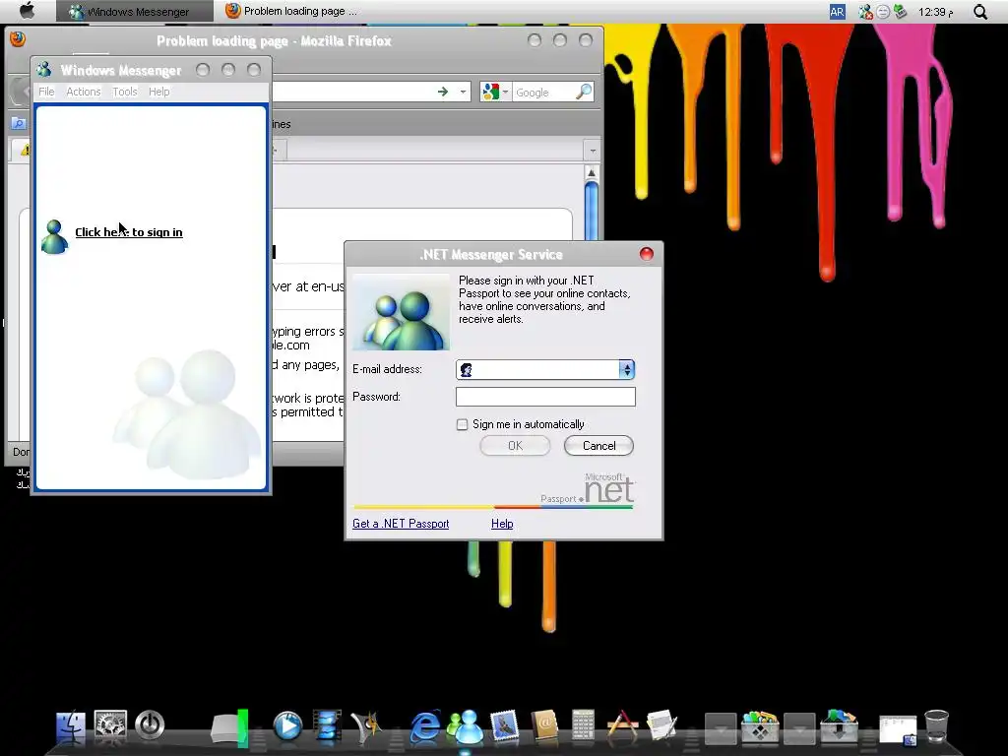
Task: Open the downloads basket with arrow icon
Action: [x=839, y=726]
